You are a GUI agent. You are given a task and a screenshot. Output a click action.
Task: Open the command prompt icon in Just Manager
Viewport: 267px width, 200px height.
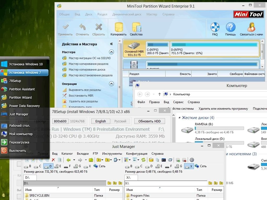point(164,160)
